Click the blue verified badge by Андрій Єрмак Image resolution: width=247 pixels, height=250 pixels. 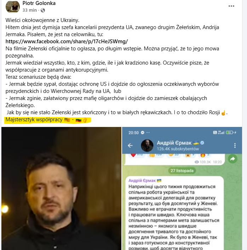coord(202,143)
